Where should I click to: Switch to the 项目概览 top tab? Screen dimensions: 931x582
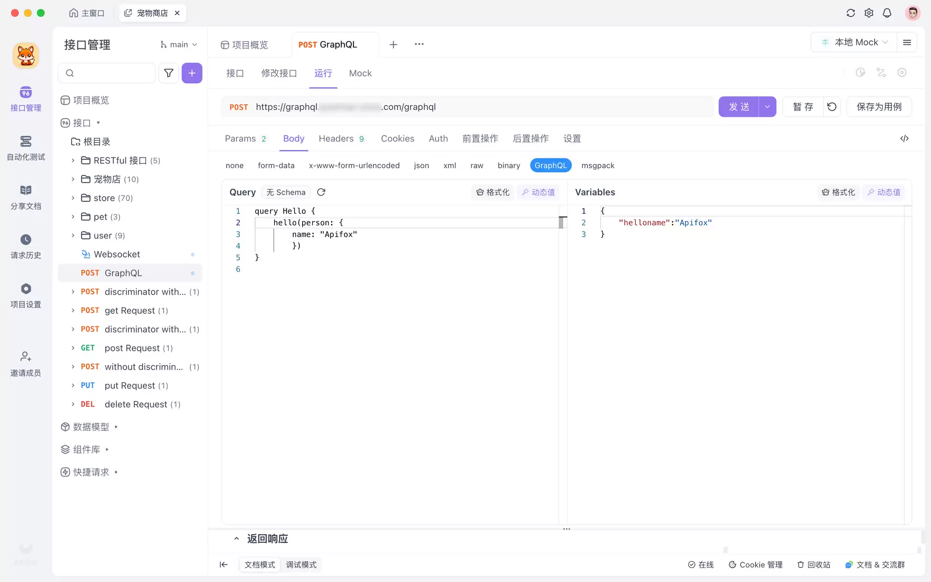pyautogui.click(x=244, y=45)
